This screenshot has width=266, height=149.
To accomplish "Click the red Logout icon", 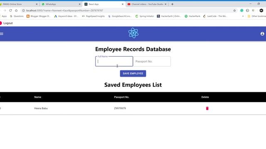I will click(x=1, y=23).
